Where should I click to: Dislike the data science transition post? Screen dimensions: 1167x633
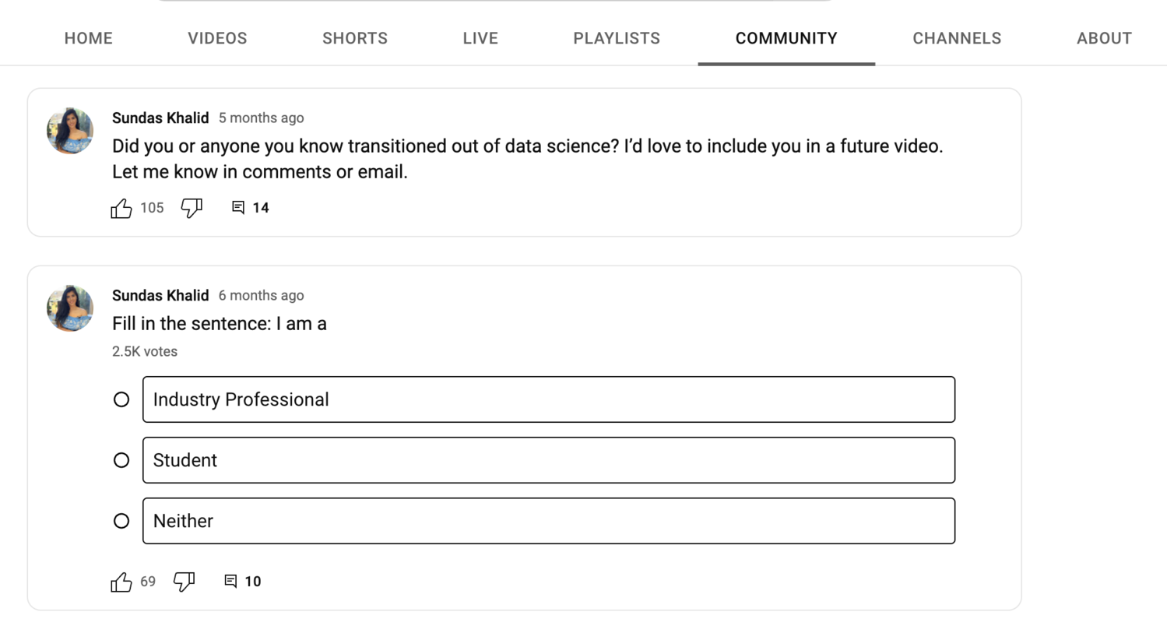(x=192, y=208)
